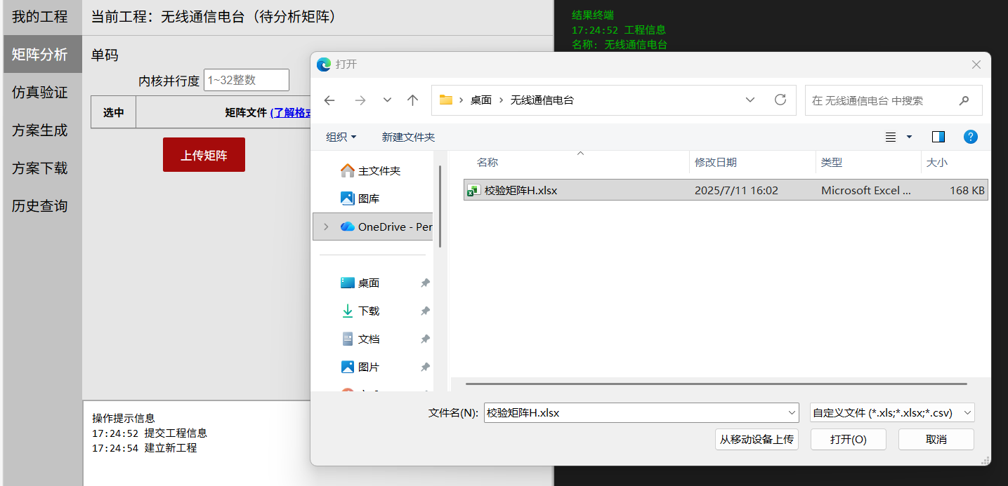This screenshot has height=486, width=1008.
Task: Click the Back navigation arrow
Action: tap(329, 100)
